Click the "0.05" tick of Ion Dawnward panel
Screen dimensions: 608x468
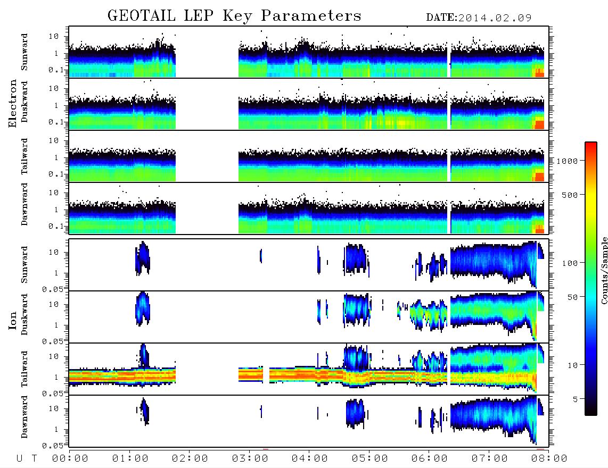pyautogui.click(x=52, y=446)
